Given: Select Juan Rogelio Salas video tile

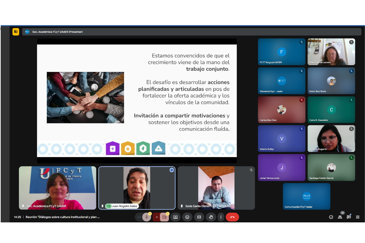Looking at the screenshot, I should [x=137, y=188].
